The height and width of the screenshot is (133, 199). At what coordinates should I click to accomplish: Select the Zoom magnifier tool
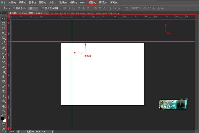tap(3, 110)
